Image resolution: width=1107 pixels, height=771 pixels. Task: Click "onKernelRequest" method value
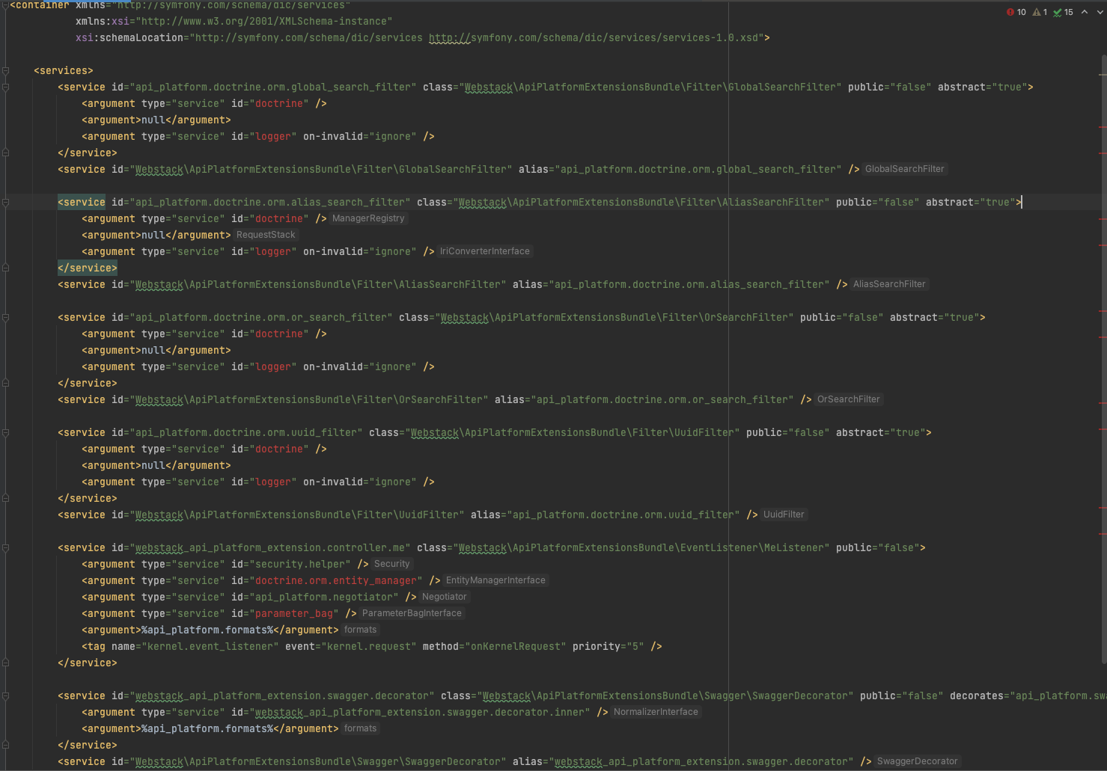pos(516,647)
